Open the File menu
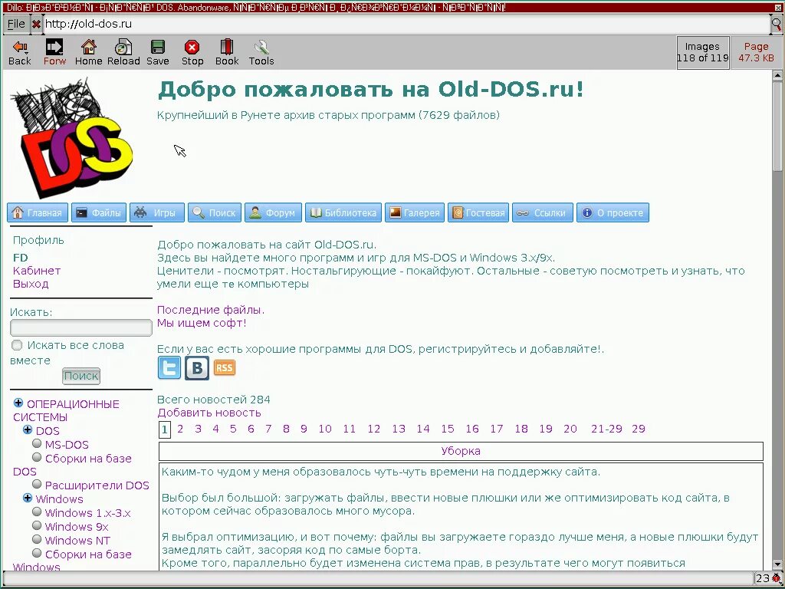 16,24
